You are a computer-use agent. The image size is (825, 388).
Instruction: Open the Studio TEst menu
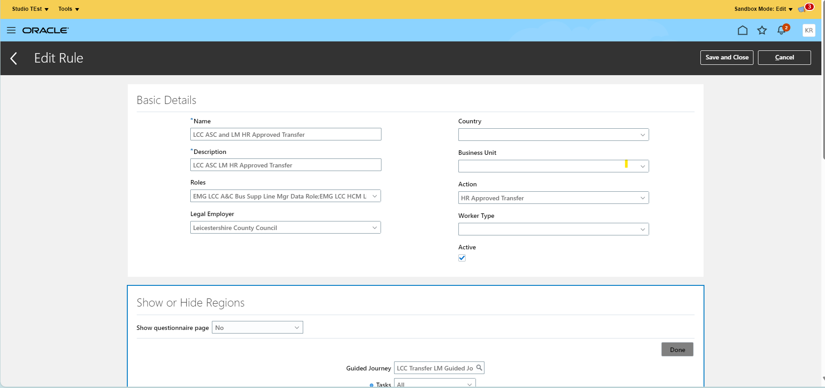[30, 9]
